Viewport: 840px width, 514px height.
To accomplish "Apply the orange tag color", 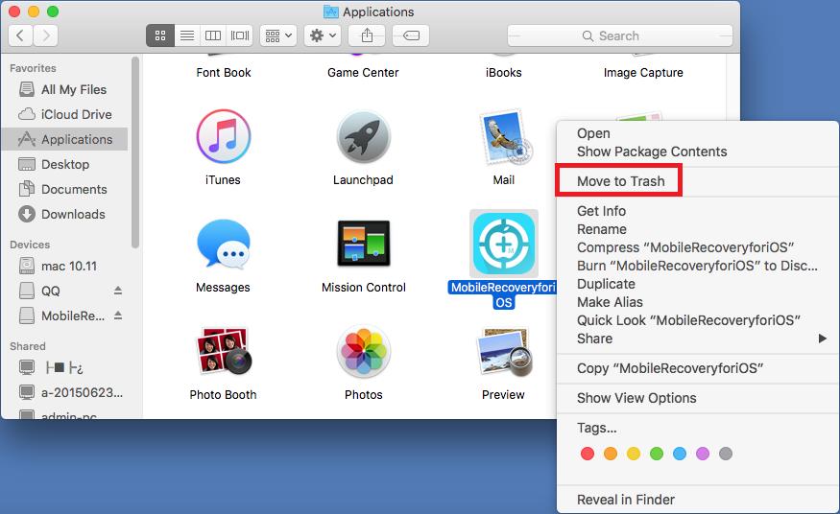I will [611, 454].
